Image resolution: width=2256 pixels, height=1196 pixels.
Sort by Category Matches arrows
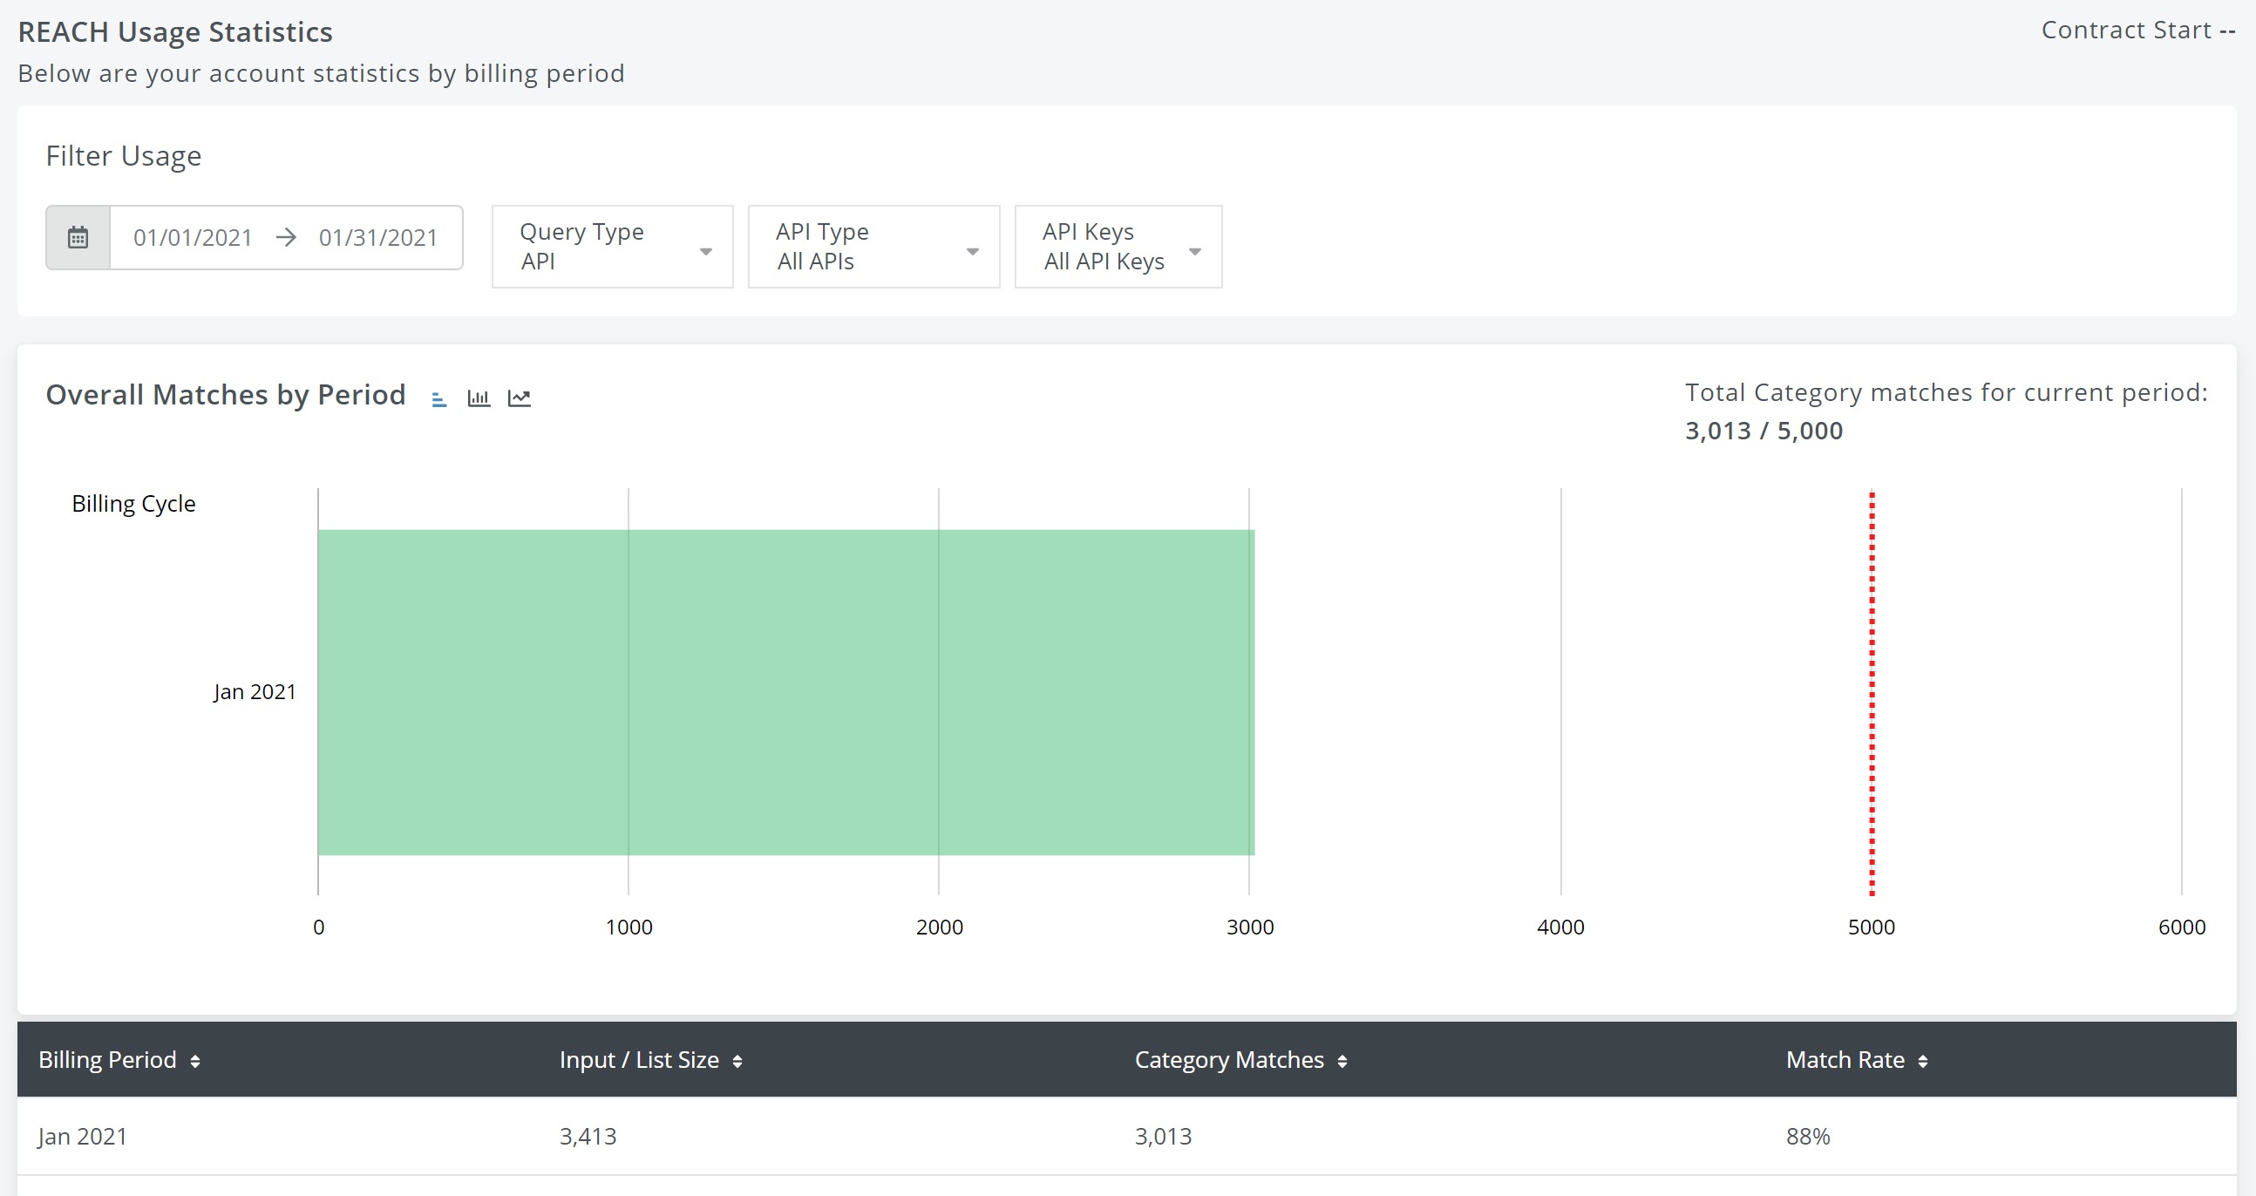[1342, 1061]
